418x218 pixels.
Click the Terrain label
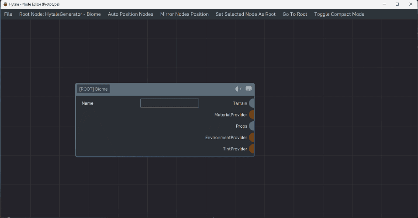pos(240,103)
